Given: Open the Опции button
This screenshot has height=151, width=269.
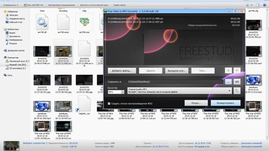Looking at the screenshot, I should (x=196, y=103).
